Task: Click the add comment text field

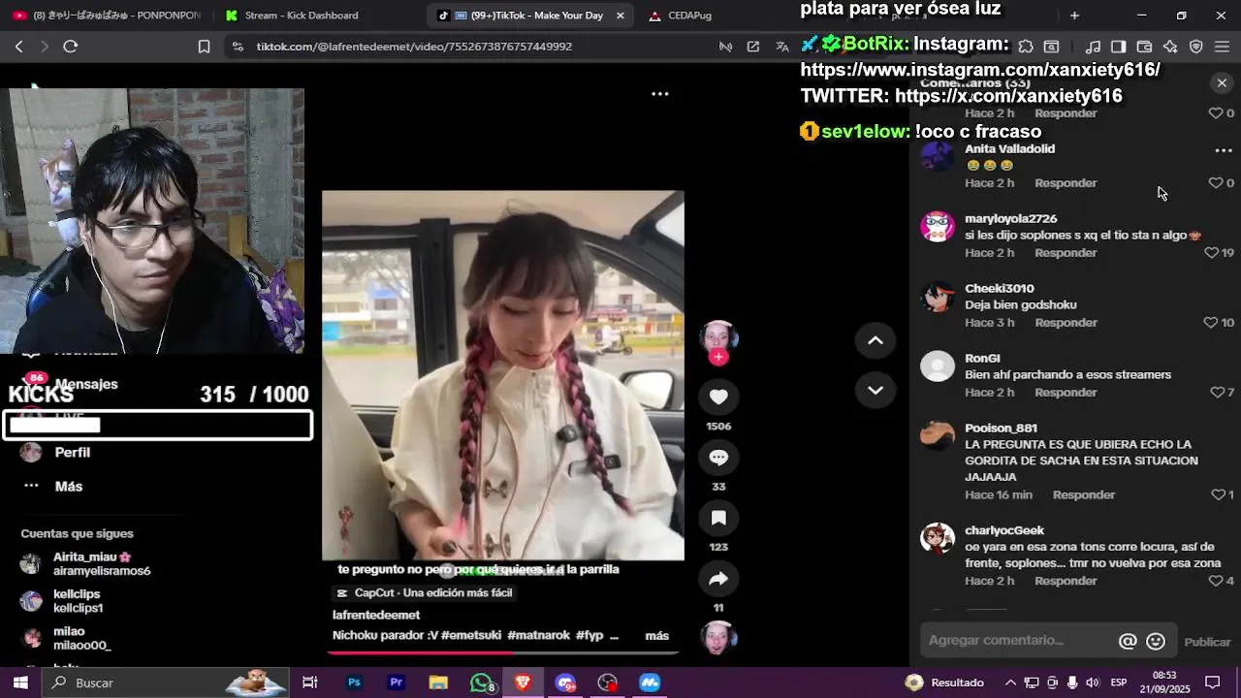Action: 1018,641
